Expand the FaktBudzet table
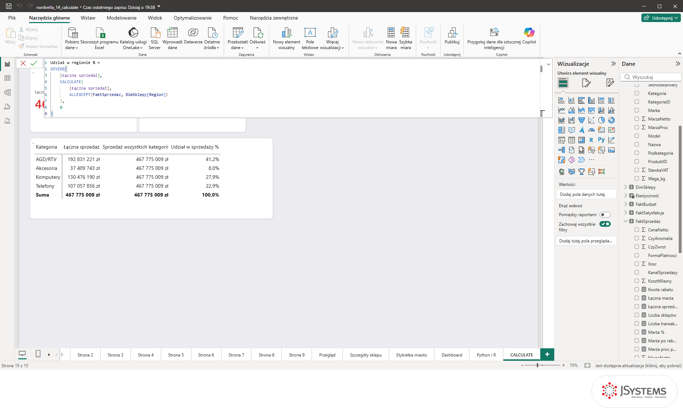Viewport: 683px width, 413px height. [626, 204]
